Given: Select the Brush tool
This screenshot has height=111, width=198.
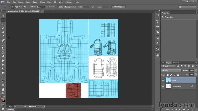Looking at the screenshot, I should coord(3,44).
